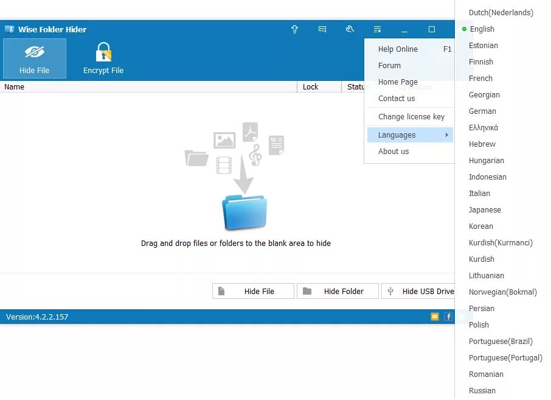Open the Facebook icon in status bar
551x400 pixels.
point(448,317)
